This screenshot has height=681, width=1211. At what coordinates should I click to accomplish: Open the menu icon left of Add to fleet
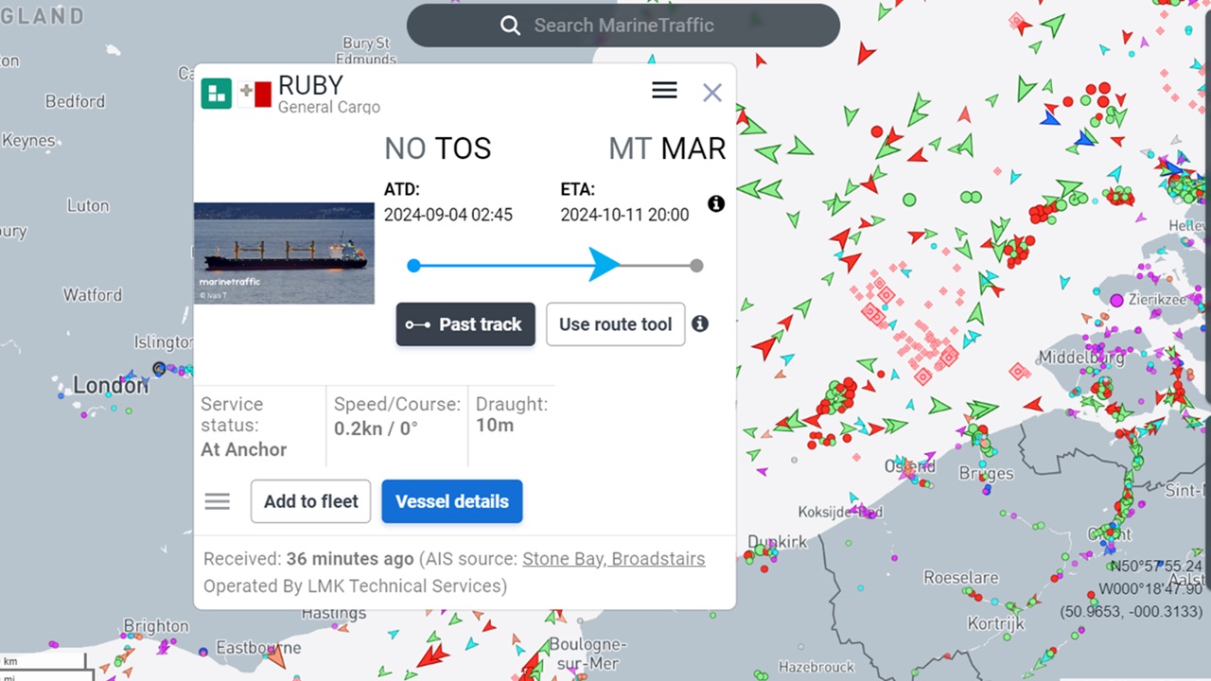point(217,501)
